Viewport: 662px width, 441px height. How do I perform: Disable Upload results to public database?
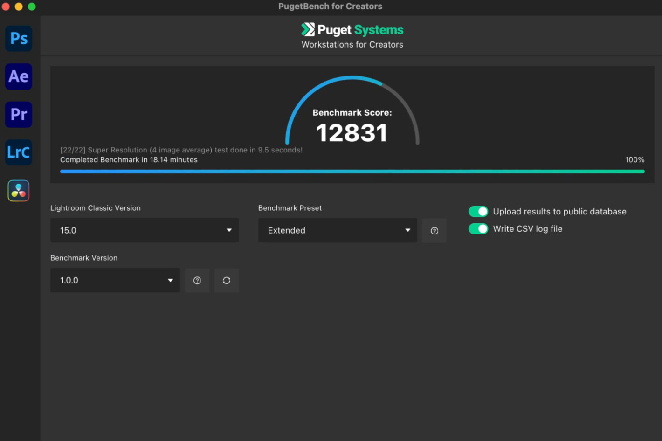tap(478, 212)
